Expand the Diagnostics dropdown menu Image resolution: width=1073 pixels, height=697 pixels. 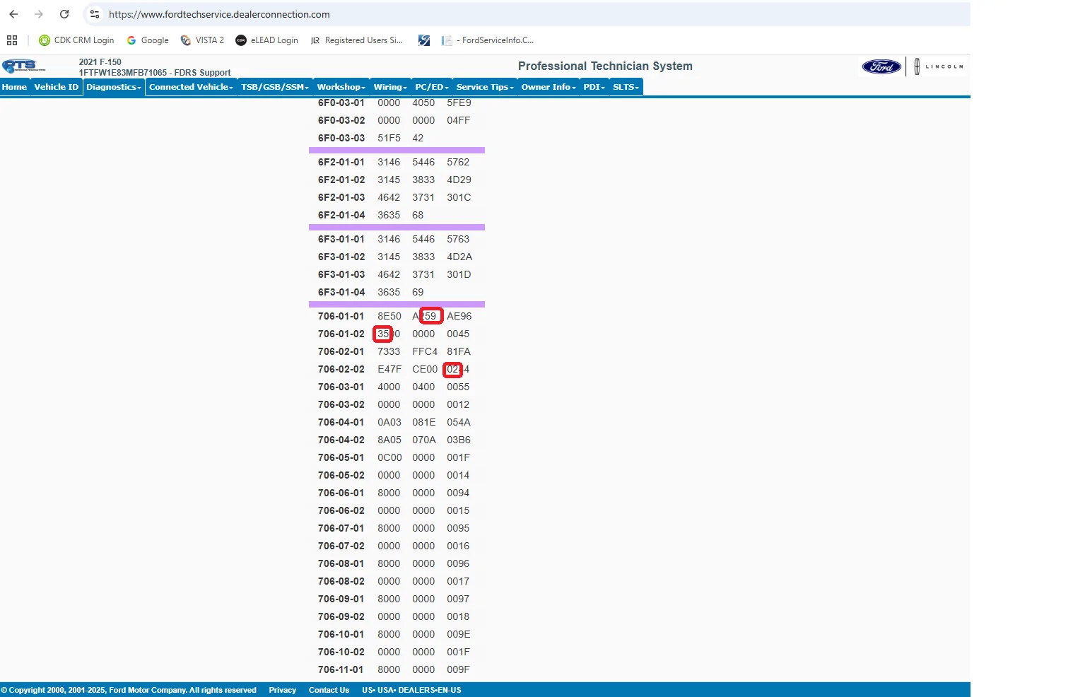(114, 87)
